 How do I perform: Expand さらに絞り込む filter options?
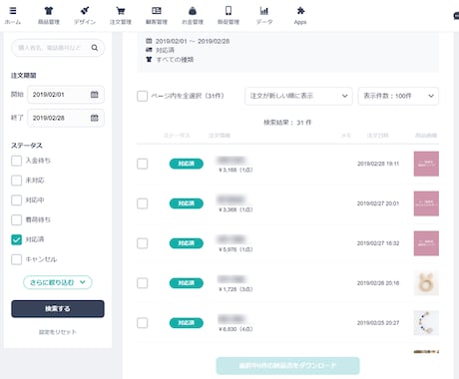[58, 282]
